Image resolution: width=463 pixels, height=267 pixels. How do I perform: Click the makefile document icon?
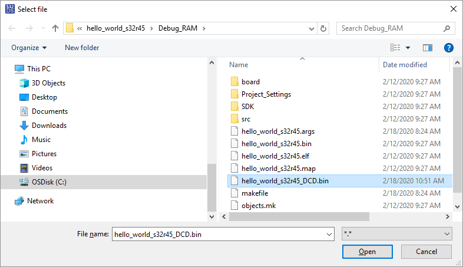click(x=234, y=193)
